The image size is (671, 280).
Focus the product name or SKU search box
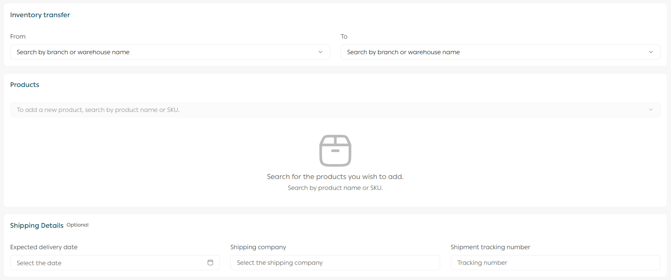pyautogui.click(x=328, y=110)
